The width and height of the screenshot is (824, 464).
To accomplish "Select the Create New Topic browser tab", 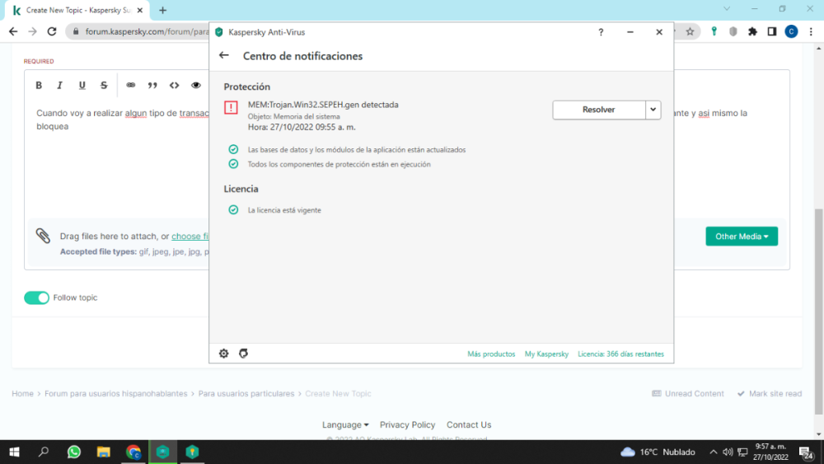I will tap(77, 10).
